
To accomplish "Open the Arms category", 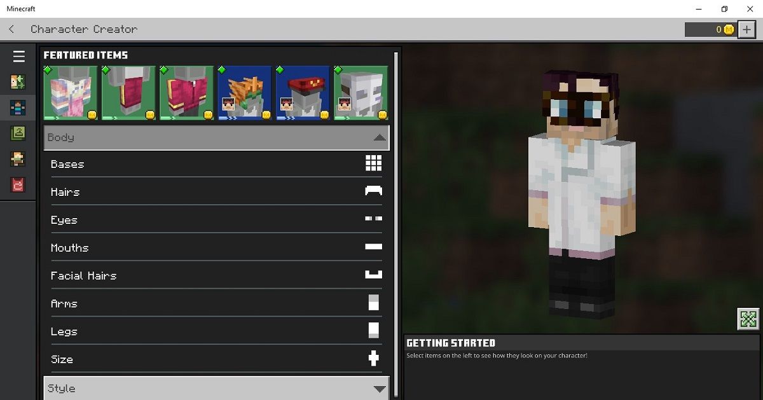I will click(216, 303).
